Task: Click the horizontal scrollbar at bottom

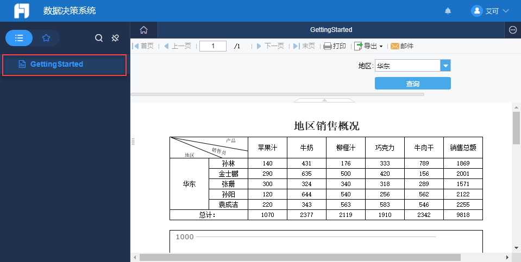Action: pyautogui.click(x=300, y=257)
